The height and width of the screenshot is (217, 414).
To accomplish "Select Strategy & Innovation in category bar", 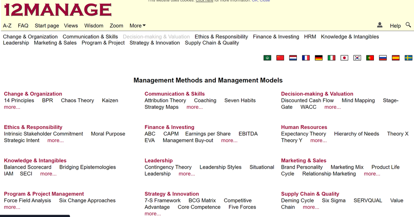I will click(154, 43).
